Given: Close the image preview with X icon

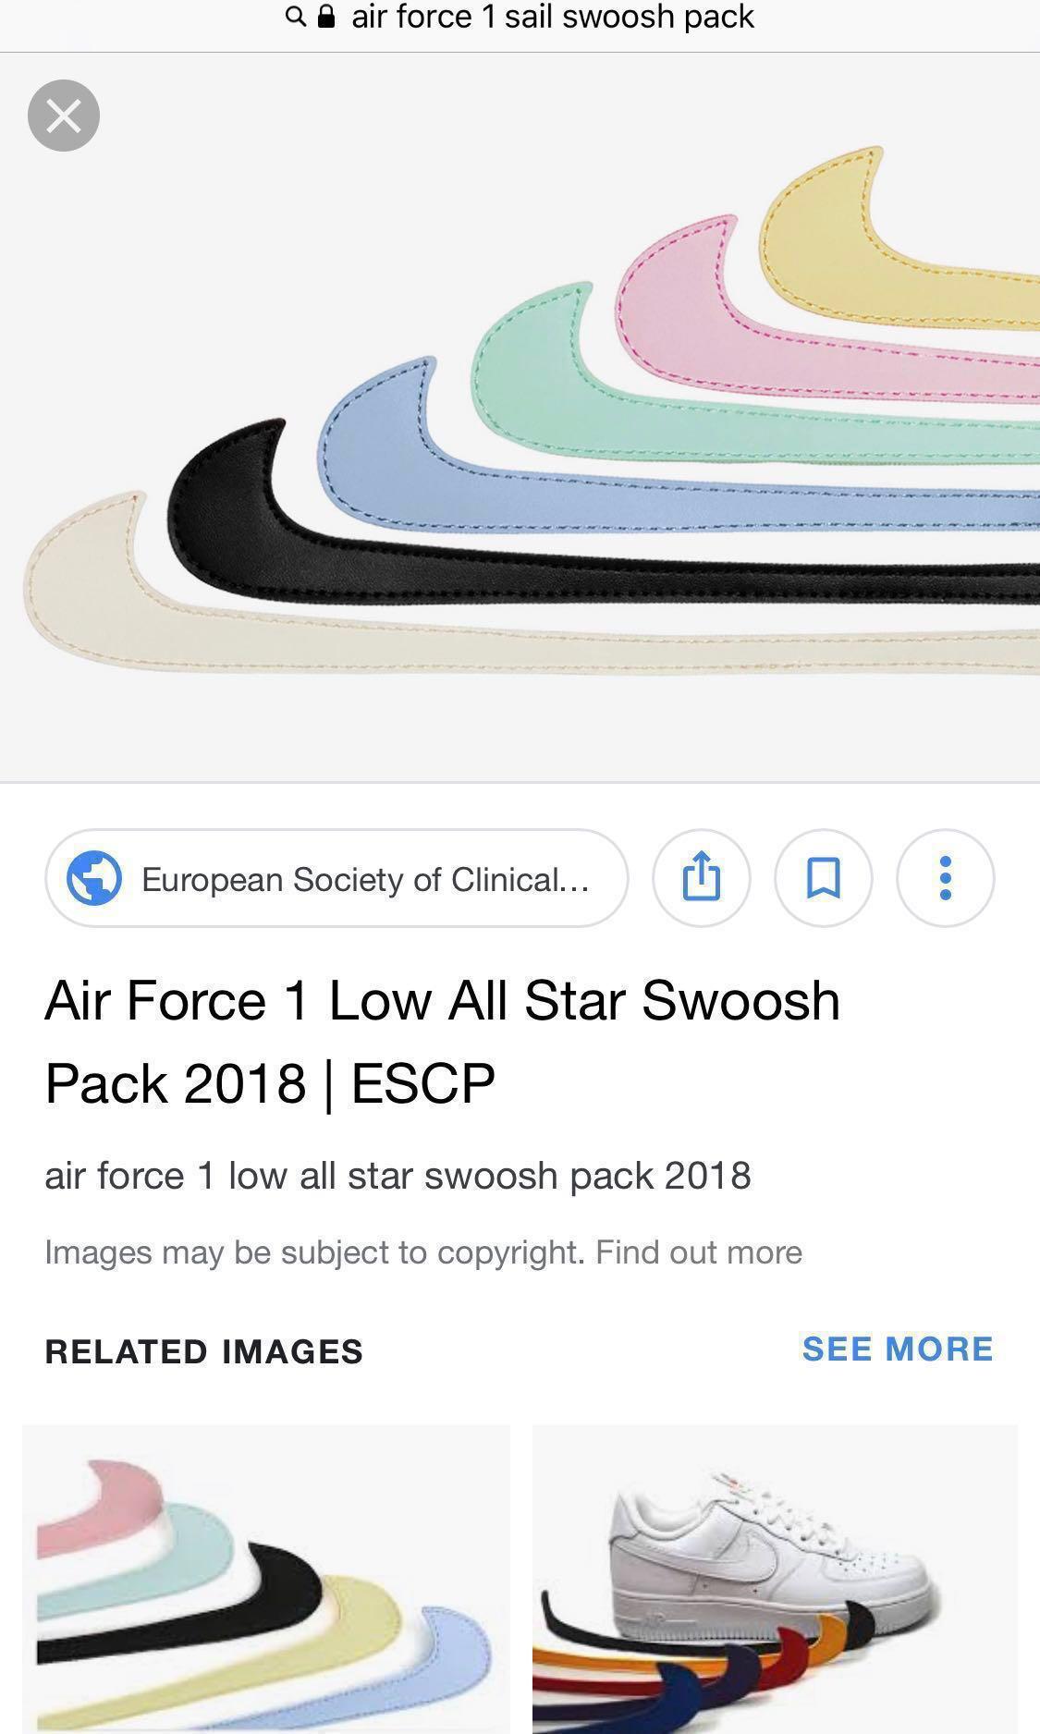Looking at the screenshot, I should coord(64,116).
